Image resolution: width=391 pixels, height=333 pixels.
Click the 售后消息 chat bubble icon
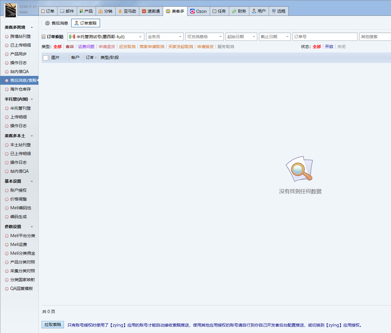tap(48, 23)
